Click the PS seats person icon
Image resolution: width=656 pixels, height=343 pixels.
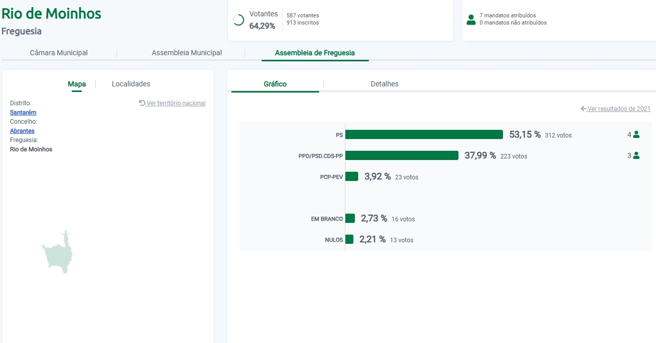click(x=637, y=135)
